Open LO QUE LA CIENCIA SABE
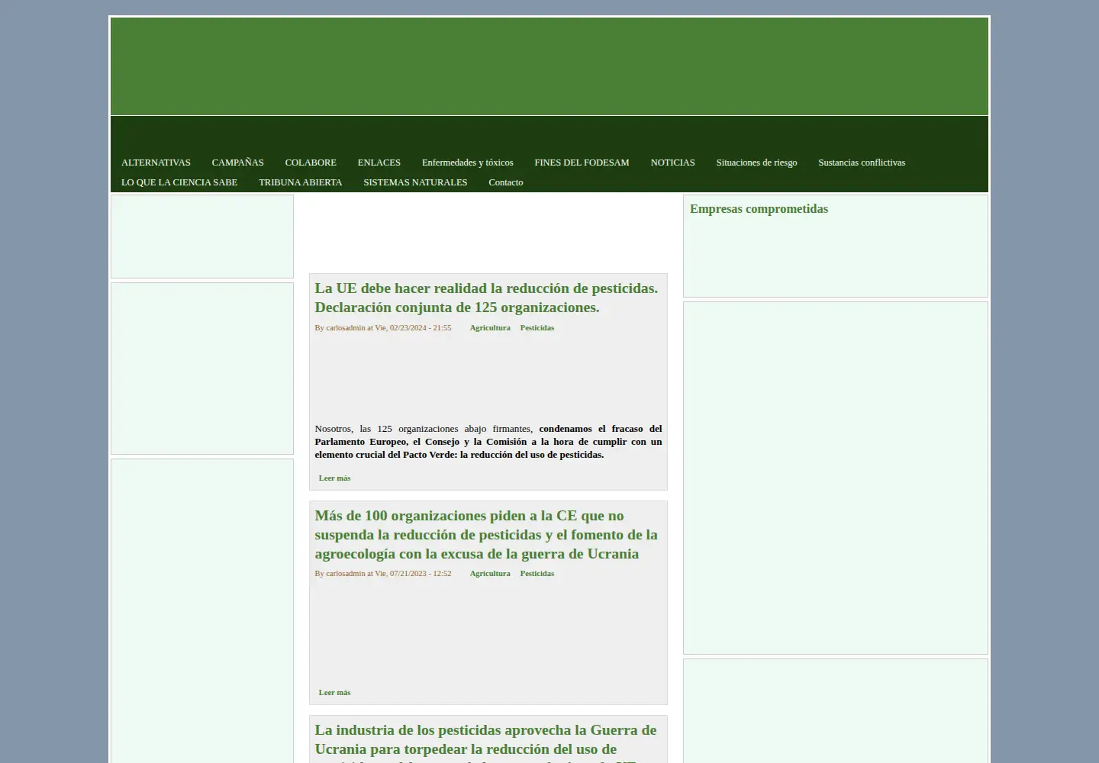Viewport: 1099px width, 763px height. coord(179,182)
